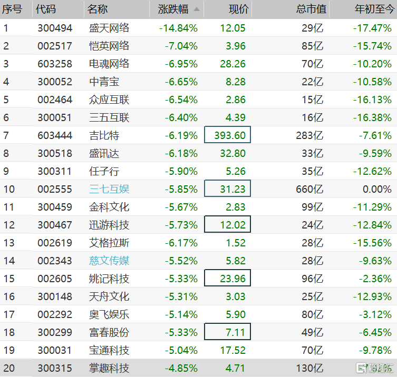Open 电魂网络 stock name
397x377 pixels.
tap(109, 64)
